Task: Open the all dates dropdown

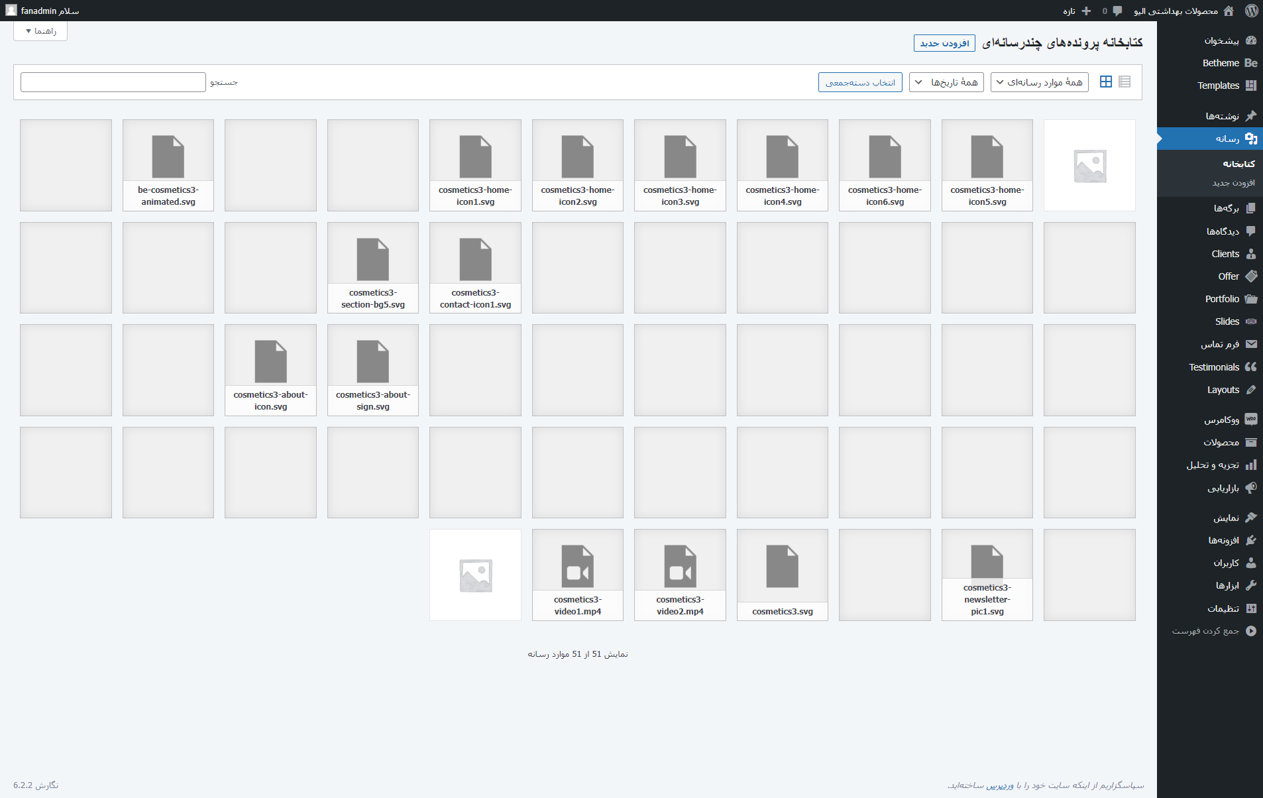Action: pos(946,82)
